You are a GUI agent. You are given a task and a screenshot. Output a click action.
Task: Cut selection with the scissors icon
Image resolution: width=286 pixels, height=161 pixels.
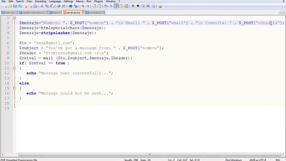pyautogui.click(x=42, y=6)
